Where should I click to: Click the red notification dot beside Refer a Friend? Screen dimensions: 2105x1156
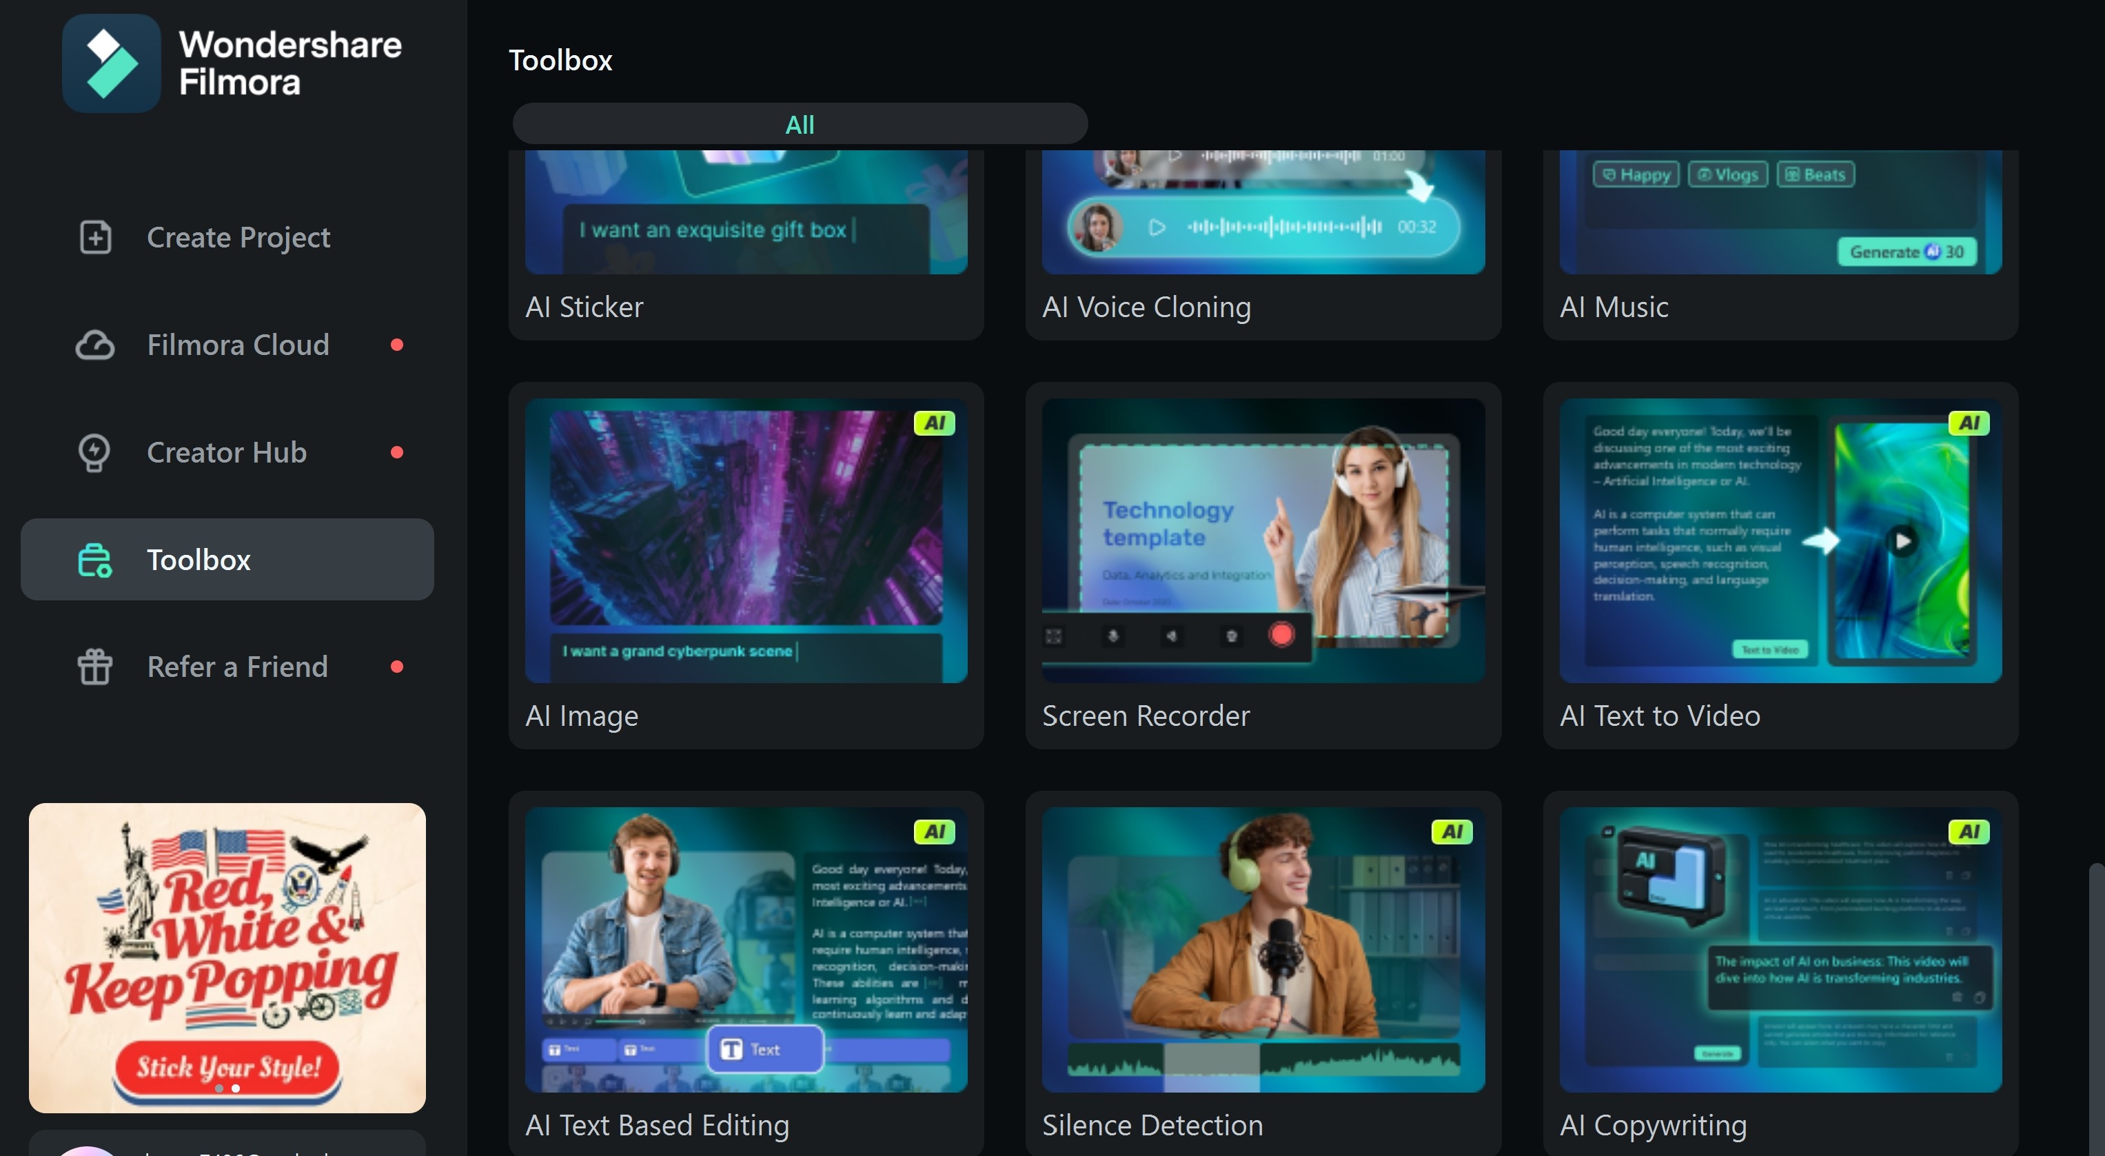(x=397, y=667)
